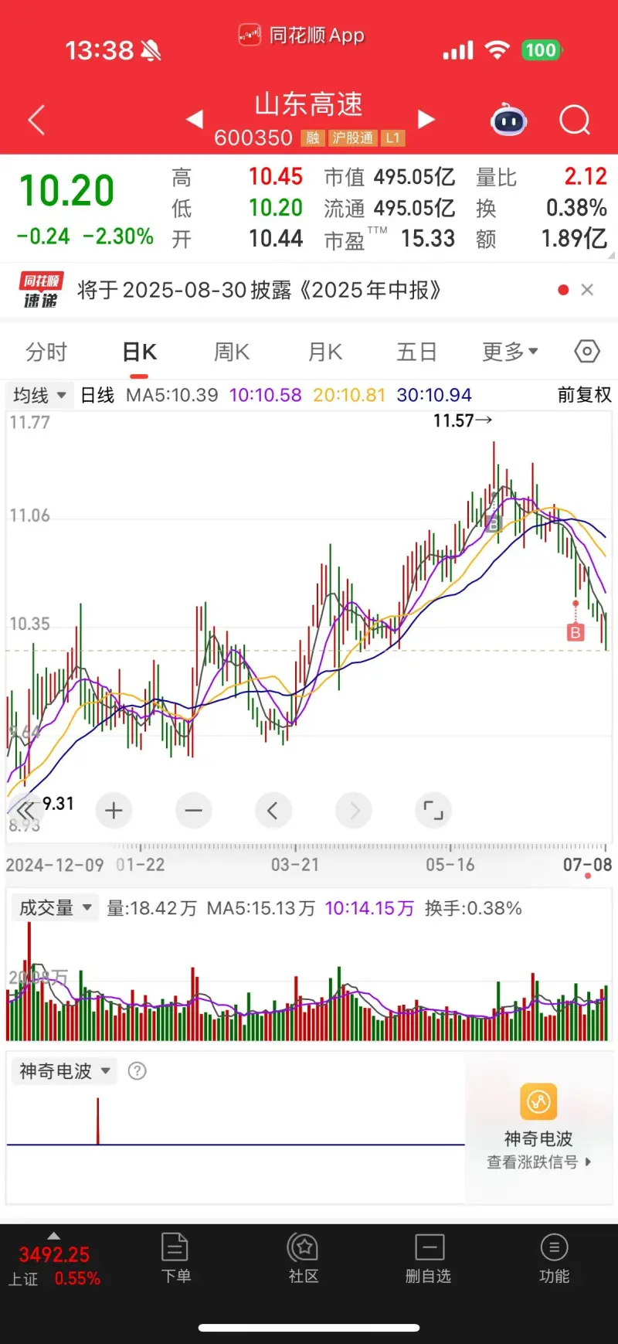Enter fullscreen chart view
618x1344 pixels.
(x=433, y=811)
